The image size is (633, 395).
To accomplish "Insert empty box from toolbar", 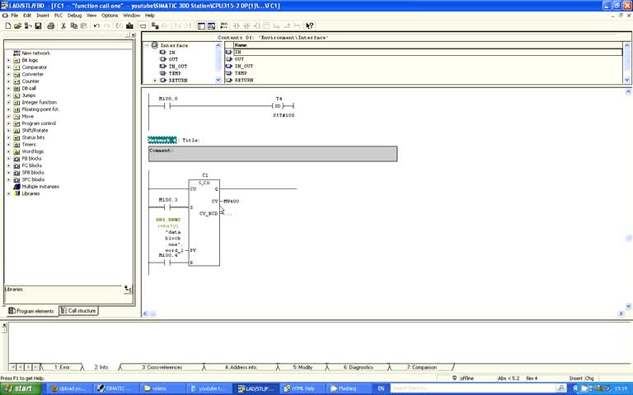I will pos(266,26).
